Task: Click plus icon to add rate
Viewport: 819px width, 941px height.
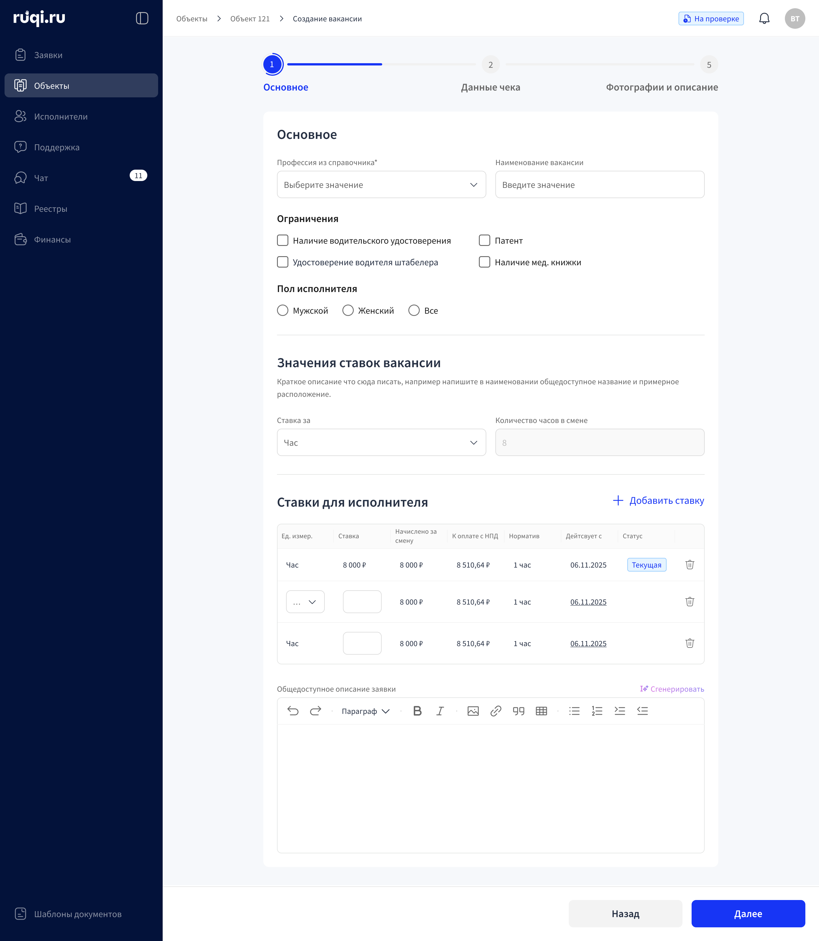Action: [x=618, y=500]
